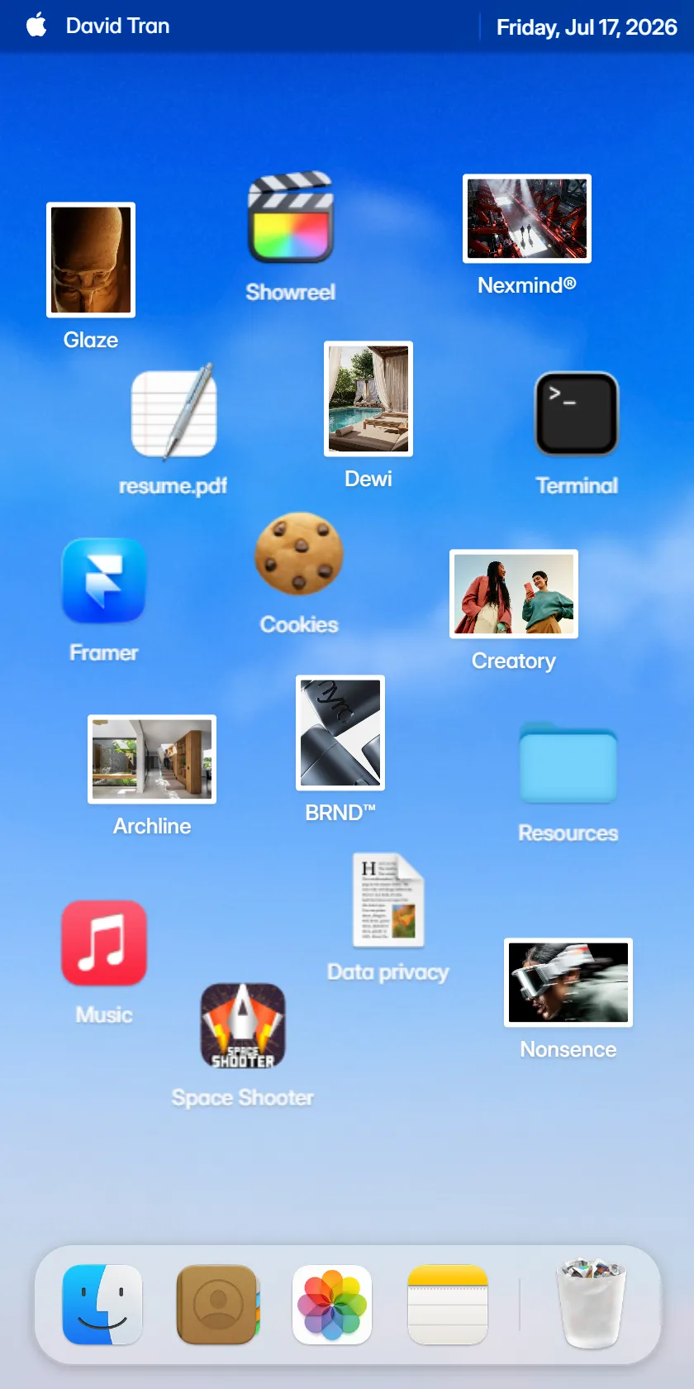Open Photos from the dock

point(332,1305)
